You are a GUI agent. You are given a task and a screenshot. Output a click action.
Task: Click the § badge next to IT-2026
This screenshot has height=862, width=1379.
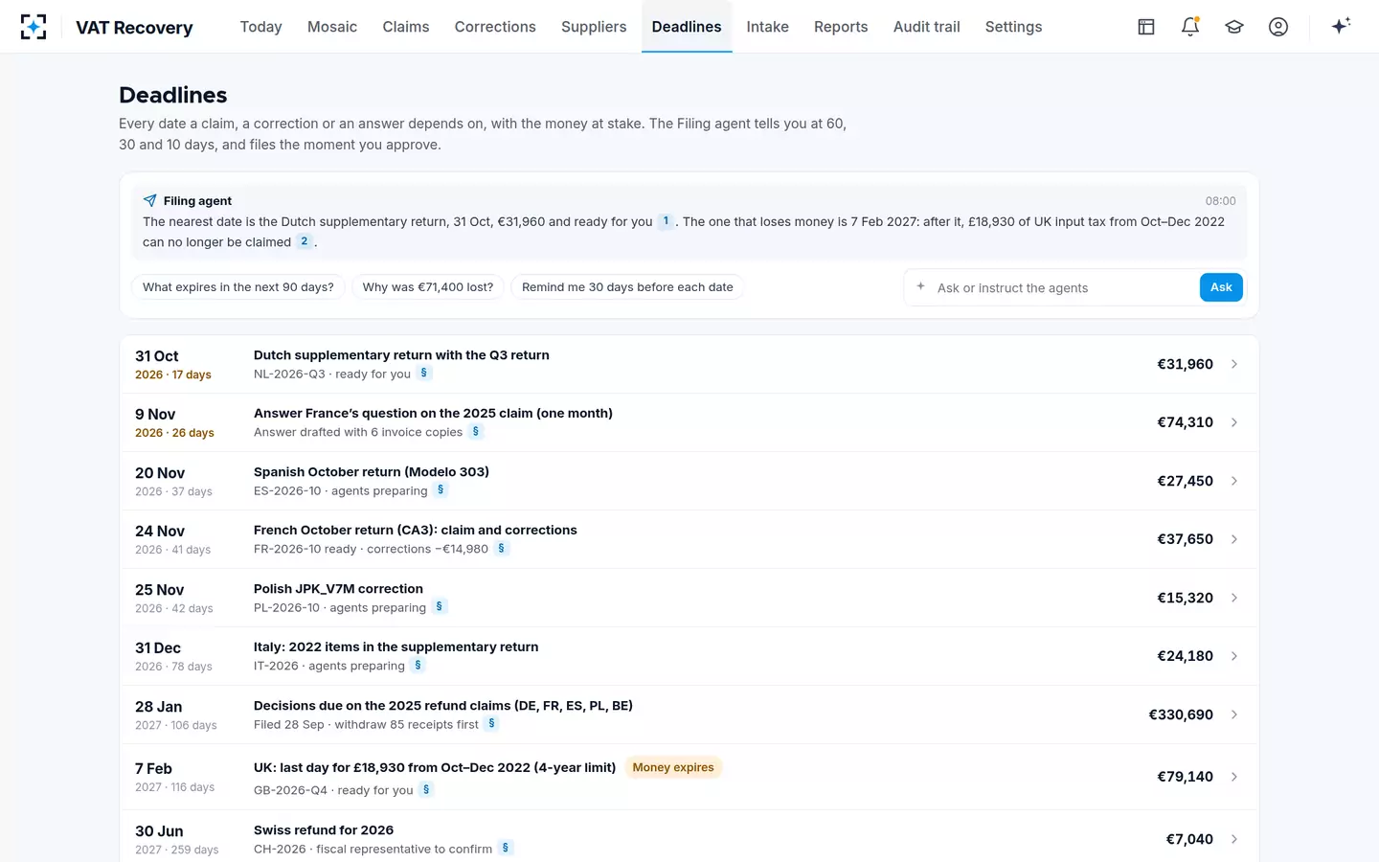pyautogui.click(x=418, y=665)
